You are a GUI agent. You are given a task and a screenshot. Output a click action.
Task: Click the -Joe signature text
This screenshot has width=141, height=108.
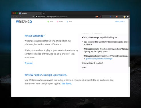pos(84,67)
